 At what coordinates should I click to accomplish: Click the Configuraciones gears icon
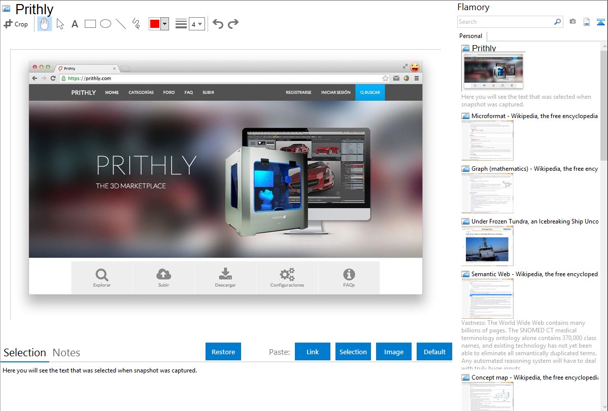[287, 274]
